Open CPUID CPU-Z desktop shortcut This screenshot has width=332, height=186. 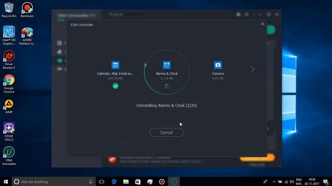9,131
